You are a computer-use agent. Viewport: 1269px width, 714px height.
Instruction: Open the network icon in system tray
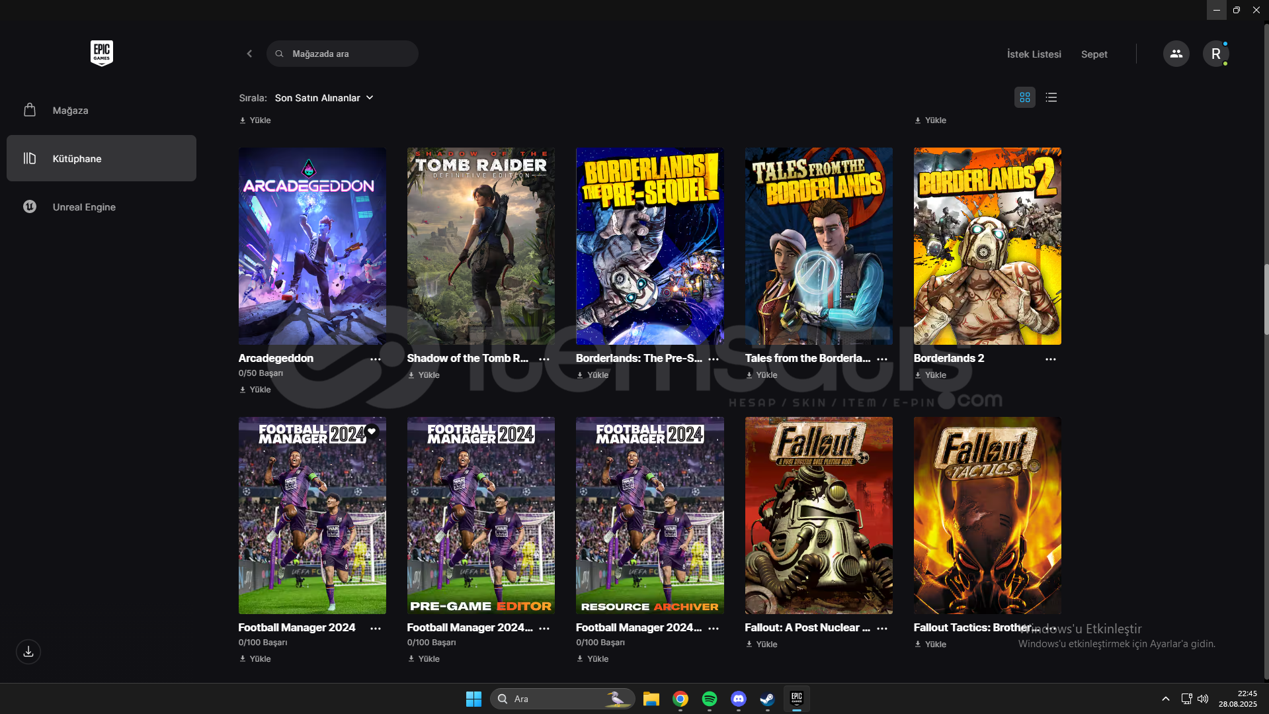tap(1186, 699)
